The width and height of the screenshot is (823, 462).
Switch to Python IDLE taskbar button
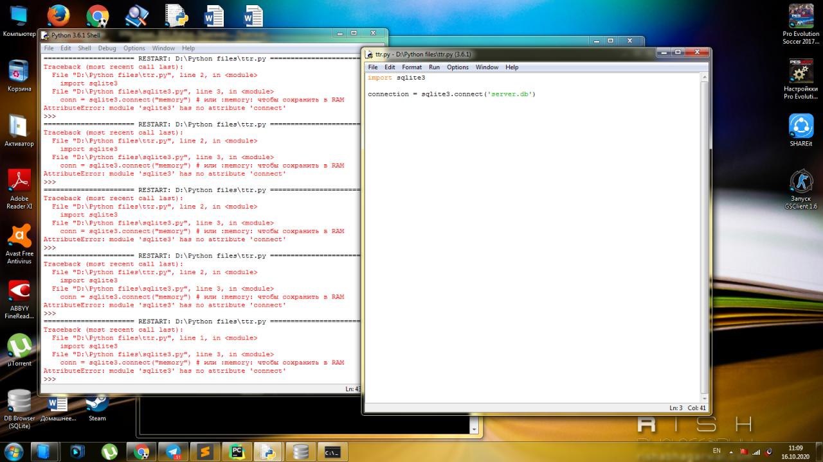tap(269, 452)
